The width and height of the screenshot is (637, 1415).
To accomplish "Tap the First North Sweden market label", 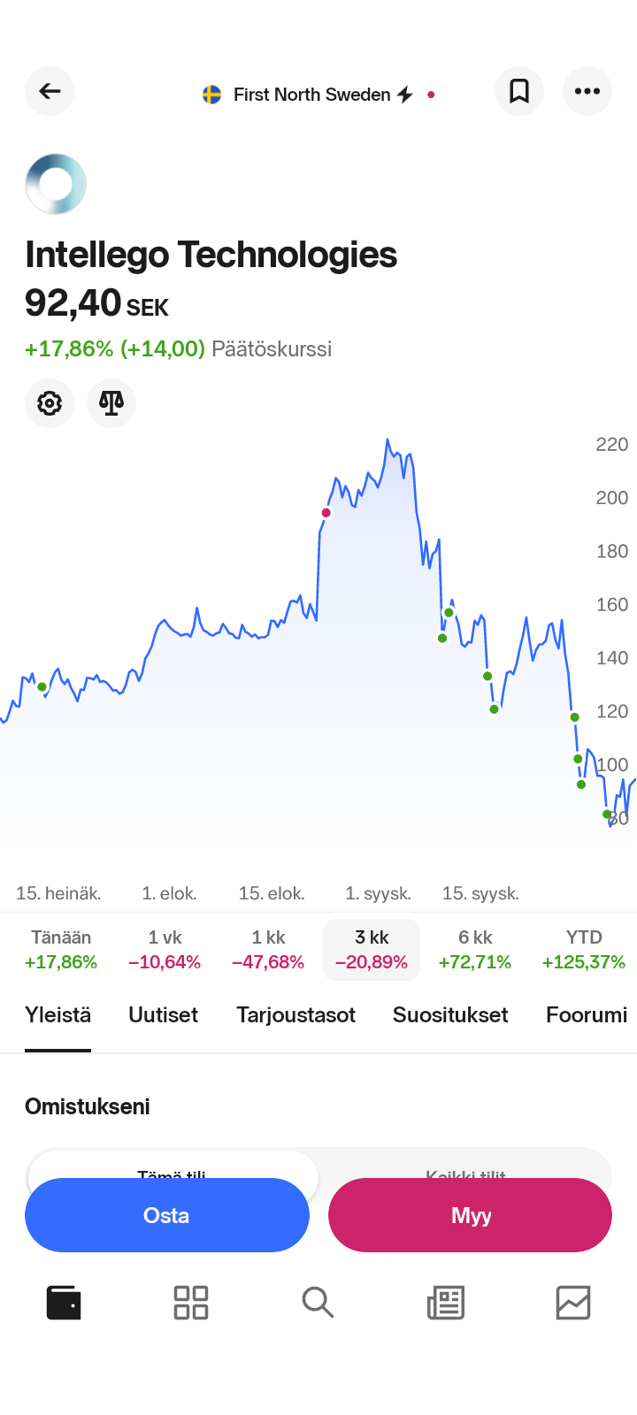I will [311, 95].
